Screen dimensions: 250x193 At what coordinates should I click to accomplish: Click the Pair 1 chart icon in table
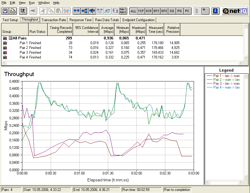coord(5,43)
